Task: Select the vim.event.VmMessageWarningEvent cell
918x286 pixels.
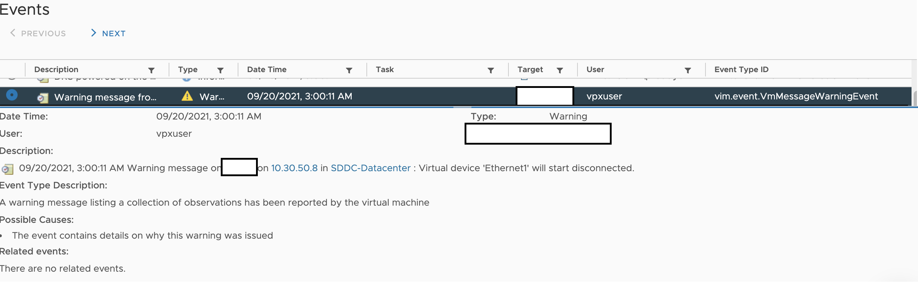Action: [x=796, y=96]
